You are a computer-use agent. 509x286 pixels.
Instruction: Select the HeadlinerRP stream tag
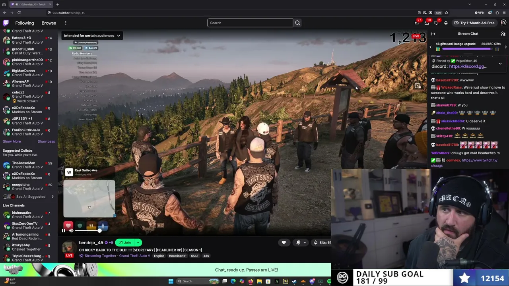click(x=177, y=256)
